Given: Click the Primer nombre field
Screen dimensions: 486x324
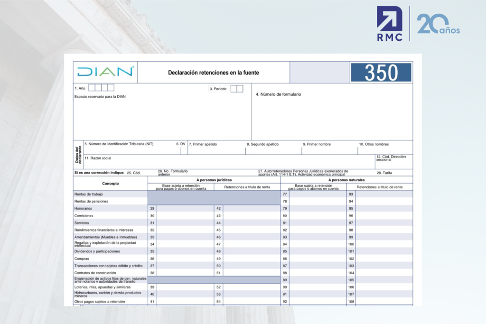Looking at the screenshot, I should 329,150.
